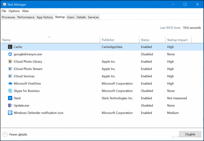Open the View menu

(x=25, y=11)
